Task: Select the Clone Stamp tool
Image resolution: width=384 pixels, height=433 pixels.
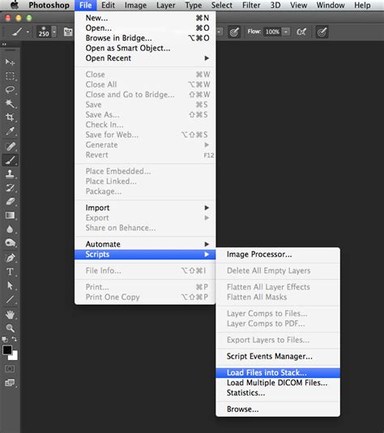Action: click(x=10, y=174)
